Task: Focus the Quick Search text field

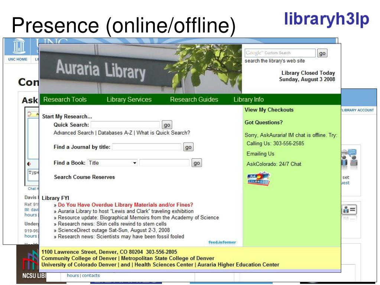Action: tap(125, 125)
